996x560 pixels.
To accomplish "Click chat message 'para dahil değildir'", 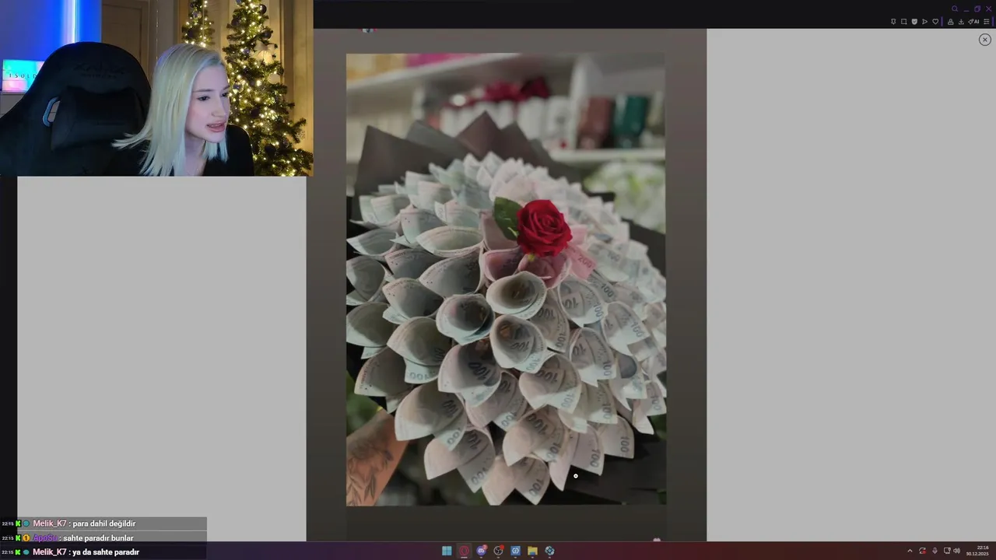I will 103,523.
